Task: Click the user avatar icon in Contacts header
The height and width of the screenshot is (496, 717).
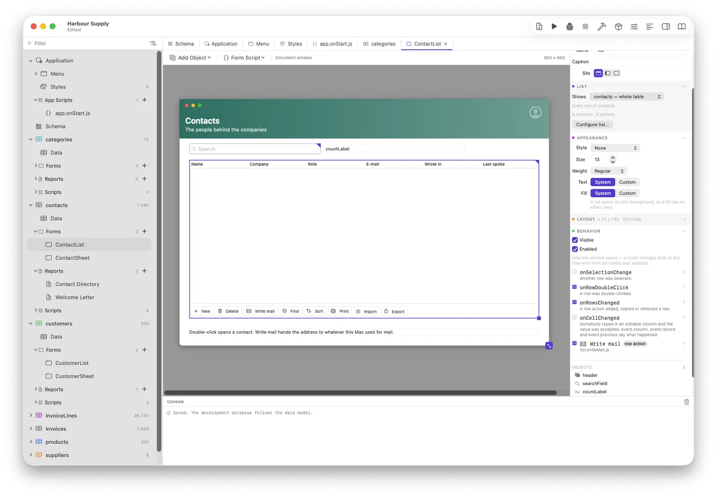Action: (x=536, y=113)
